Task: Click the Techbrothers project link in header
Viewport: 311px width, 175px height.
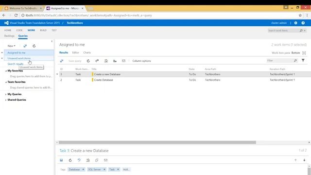Action: (x=75, y=23)
